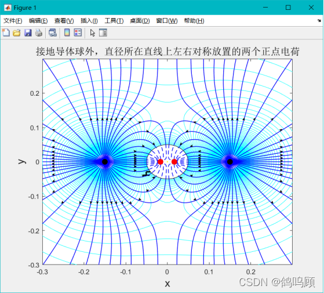Insert a colorbar using the toolbar icon
Image resolution: width=324 pixels, height=293 pixels.
67,32
